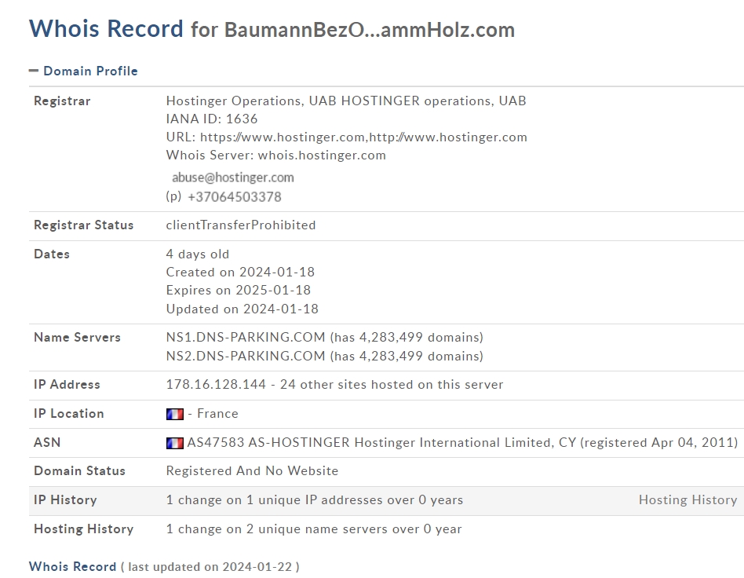Click the Name Servers row label
The height and width of the screenshot is (578, 744).
(77, 337)
